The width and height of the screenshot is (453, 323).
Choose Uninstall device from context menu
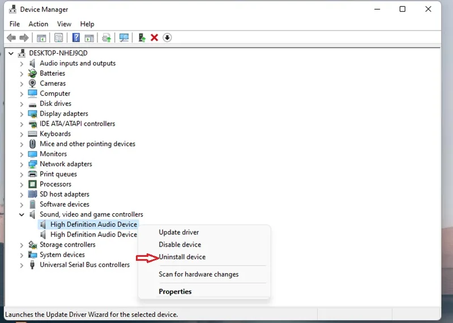point(182,257)
